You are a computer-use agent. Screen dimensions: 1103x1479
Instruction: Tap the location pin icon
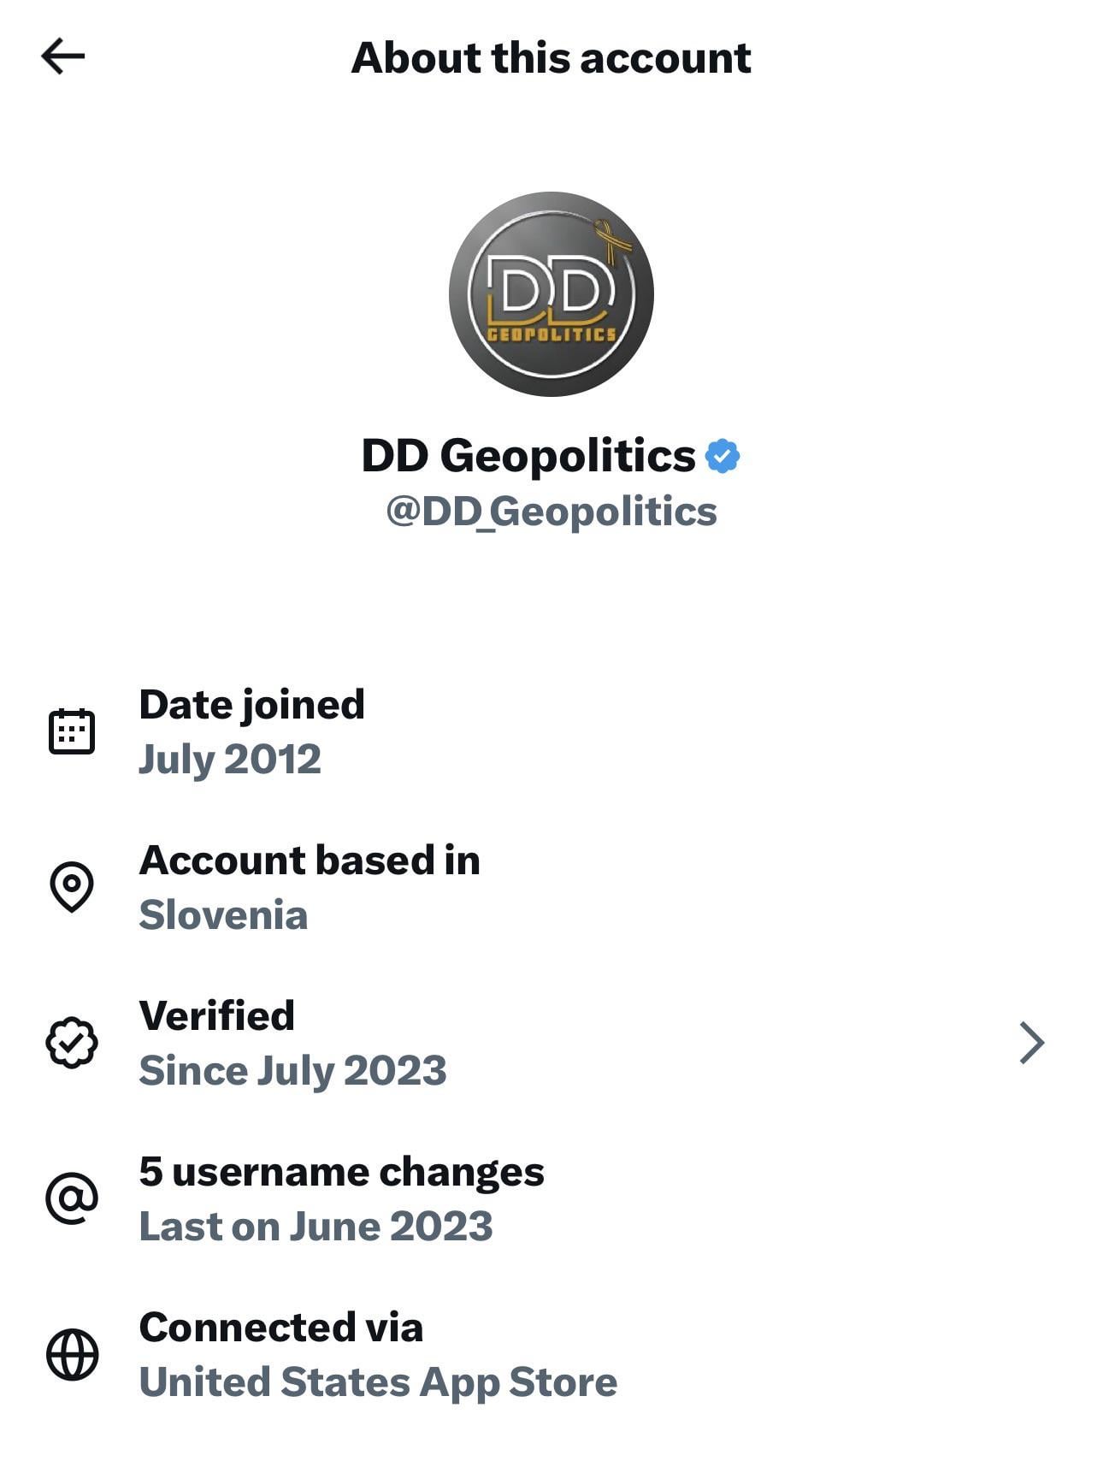[72, 886]
